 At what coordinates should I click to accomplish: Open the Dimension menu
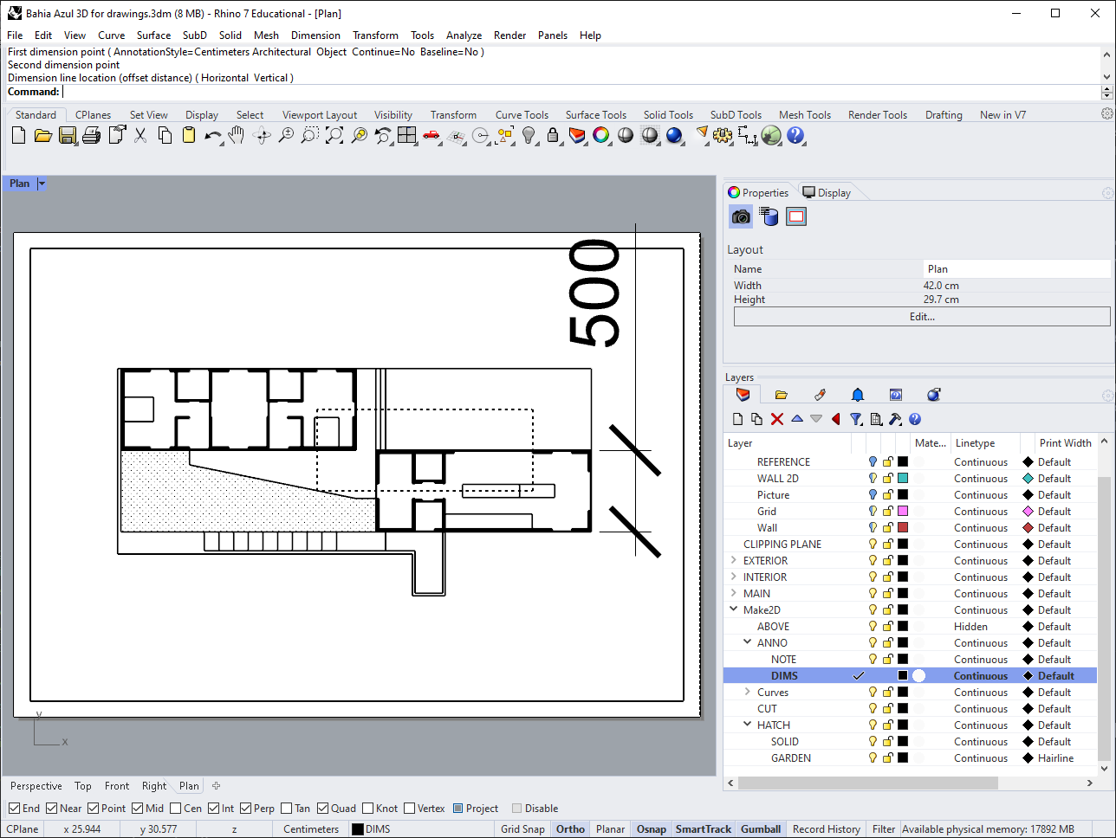[x=315, y=35]
